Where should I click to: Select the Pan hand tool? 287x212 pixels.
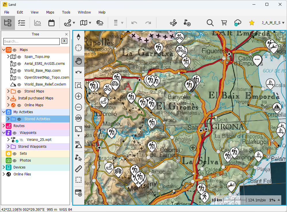[78, 61]
